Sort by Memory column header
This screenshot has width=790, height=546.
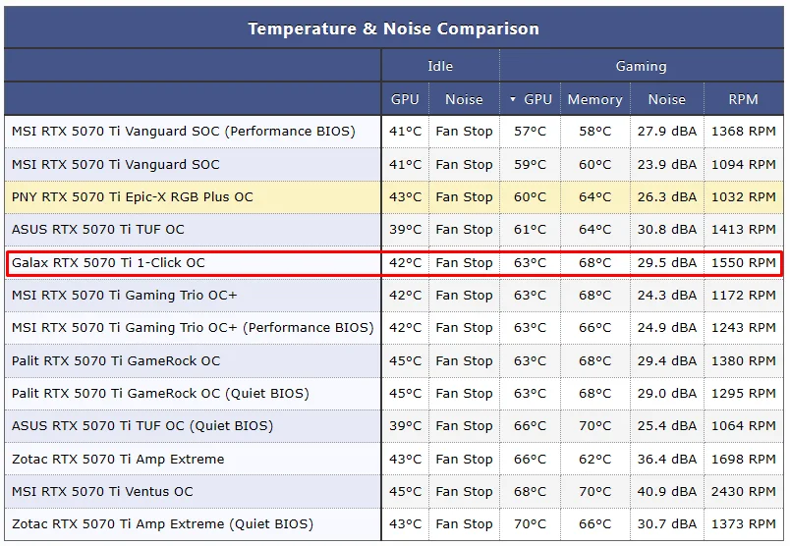tap(595, 99)
